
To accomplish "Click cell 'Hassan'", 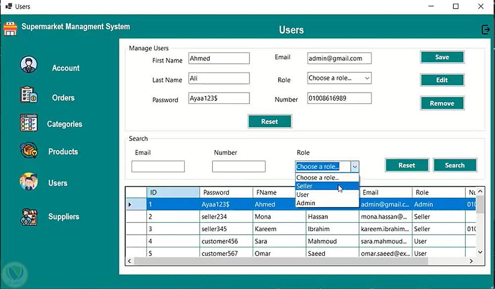I will [332, 216].
